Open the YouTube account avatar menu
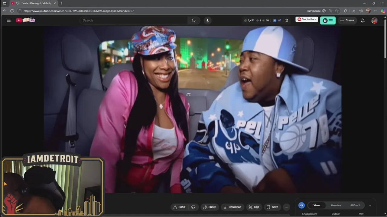Screen dimensions: 387x217 pyautogui.click(x=374, y=20)
